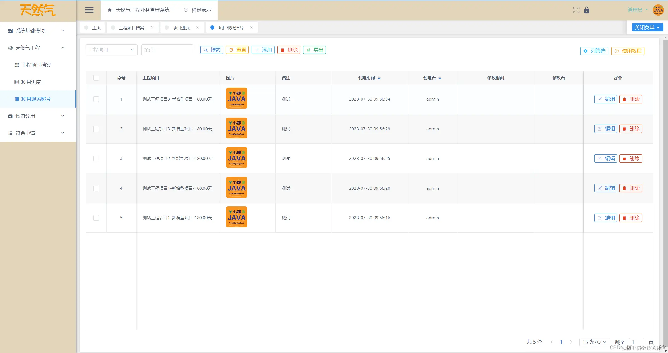Open 工程项目档案 in the sidebar
The height and width of the screenshot is (353, 668).
[x=36, y=65]
